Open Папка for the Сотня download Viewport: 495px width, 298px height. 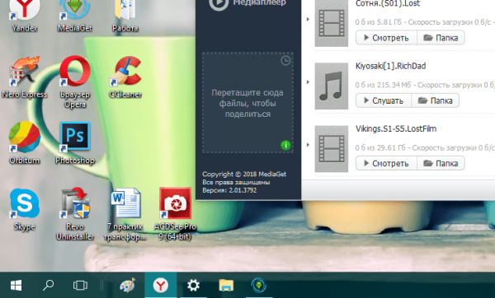click(x=441, y=38)
